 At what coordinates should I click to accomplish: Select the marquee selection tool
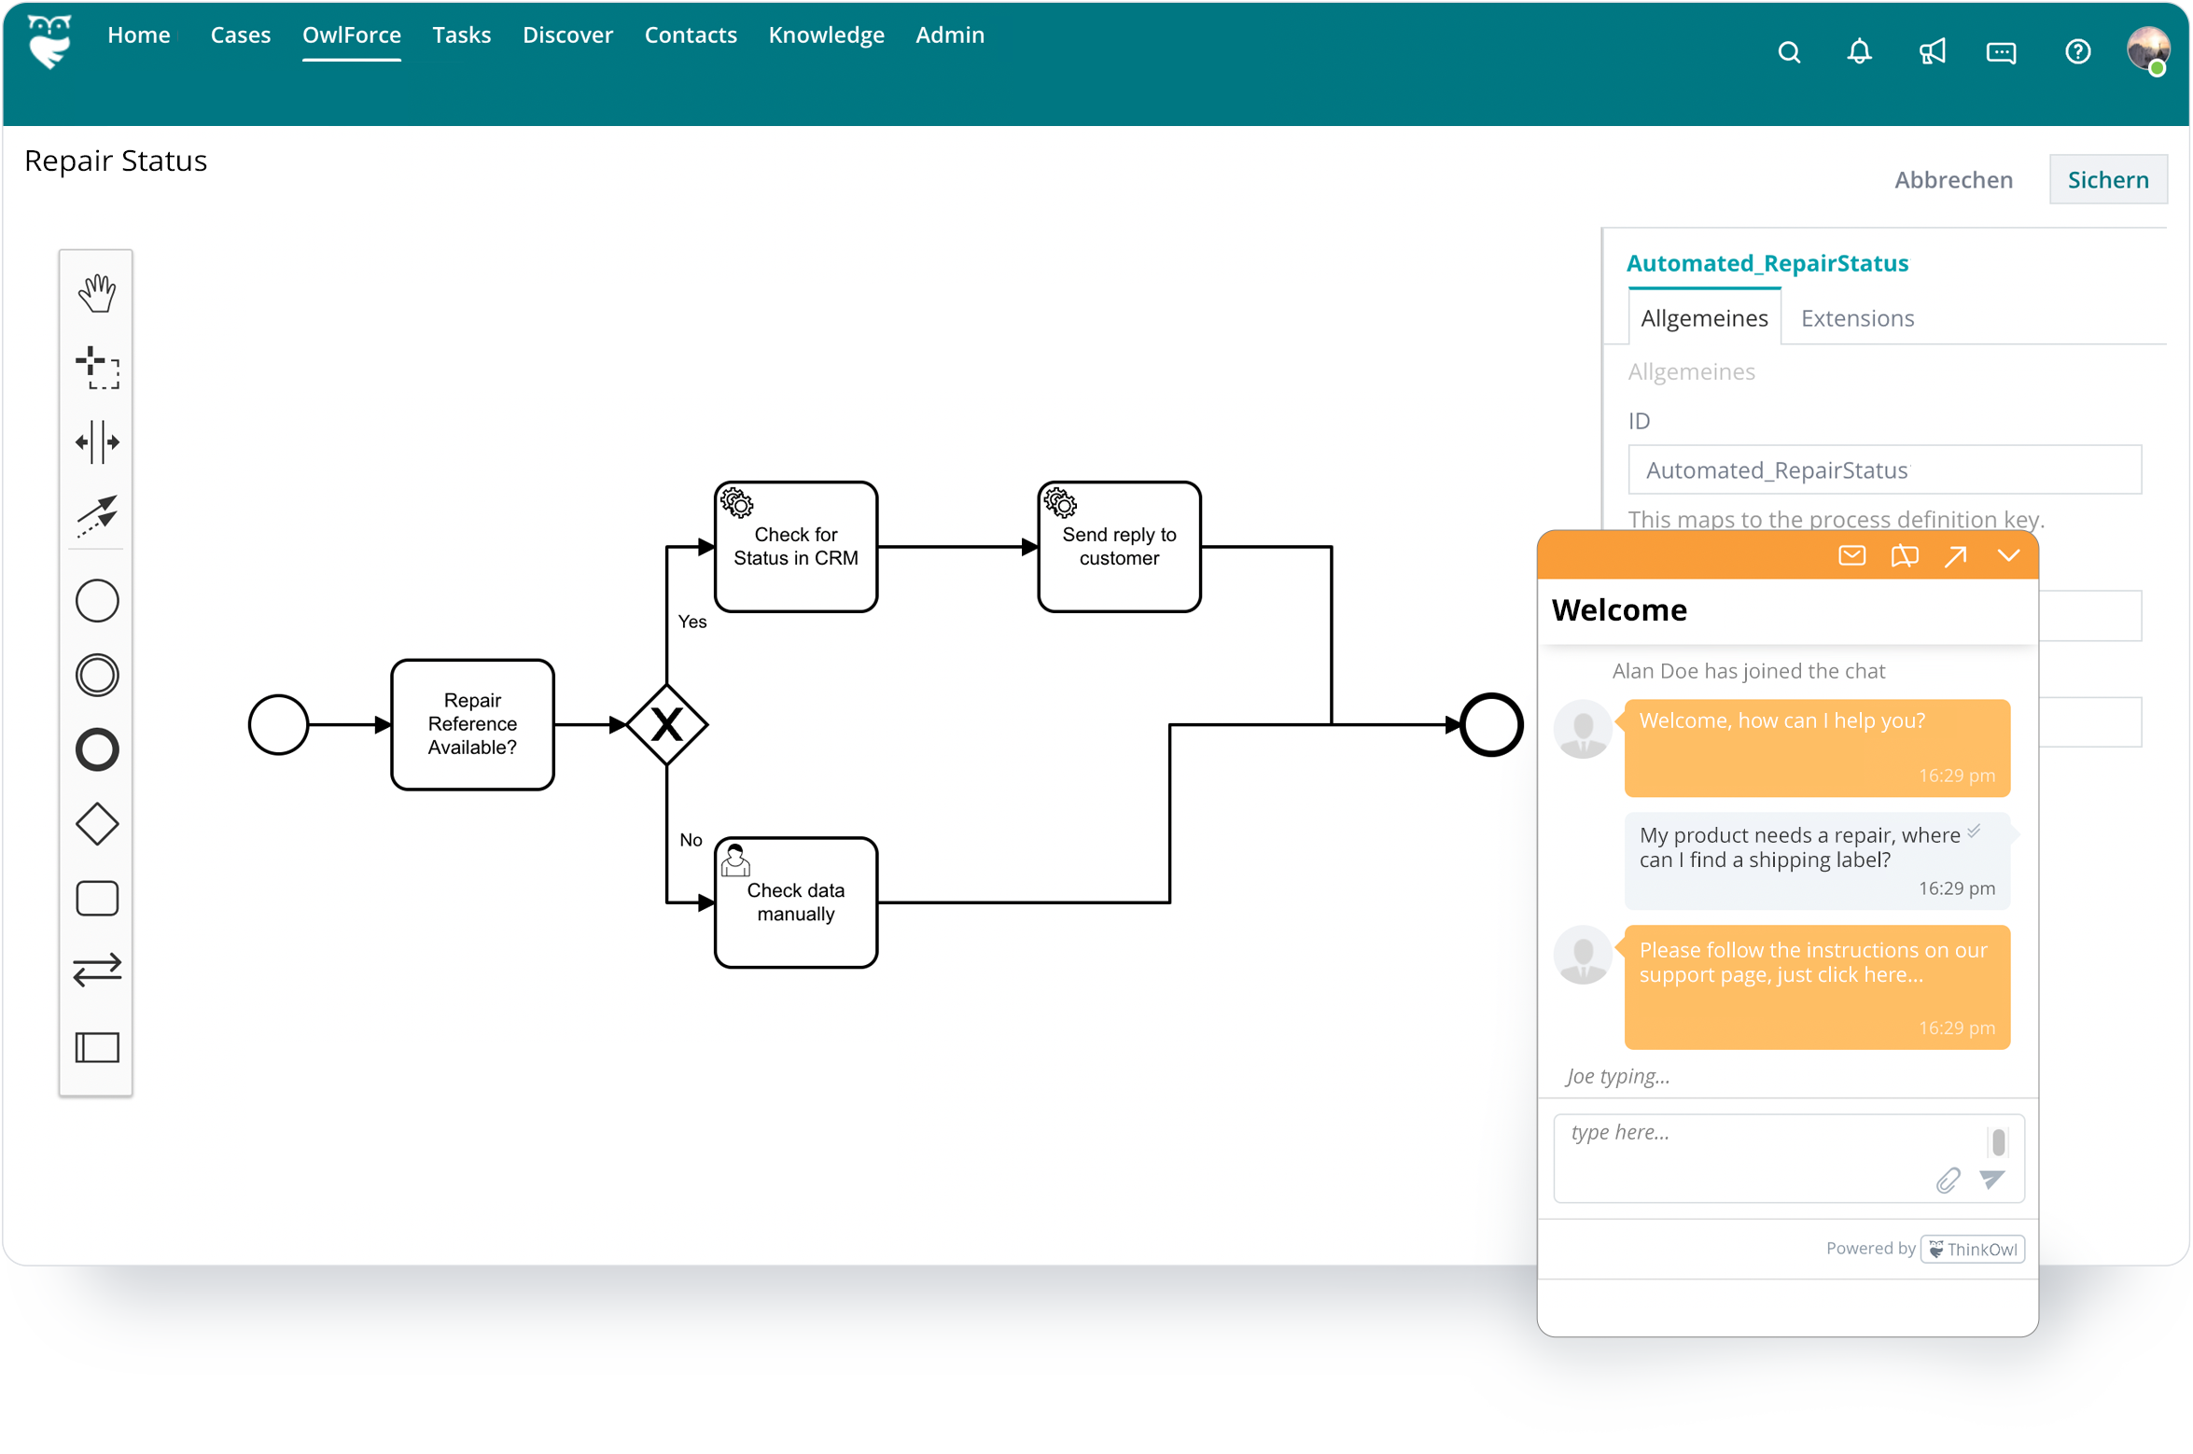[99, 365]
